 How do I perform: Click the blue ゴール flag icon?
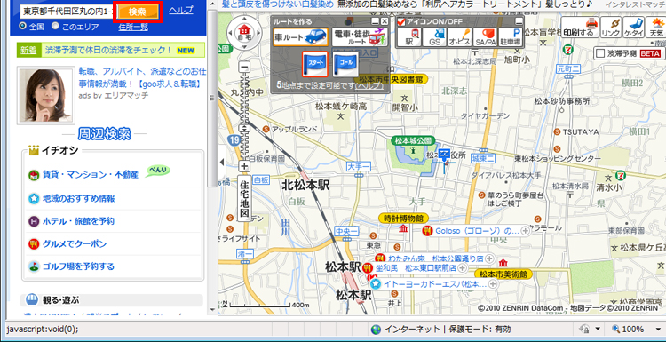[345, 64]
